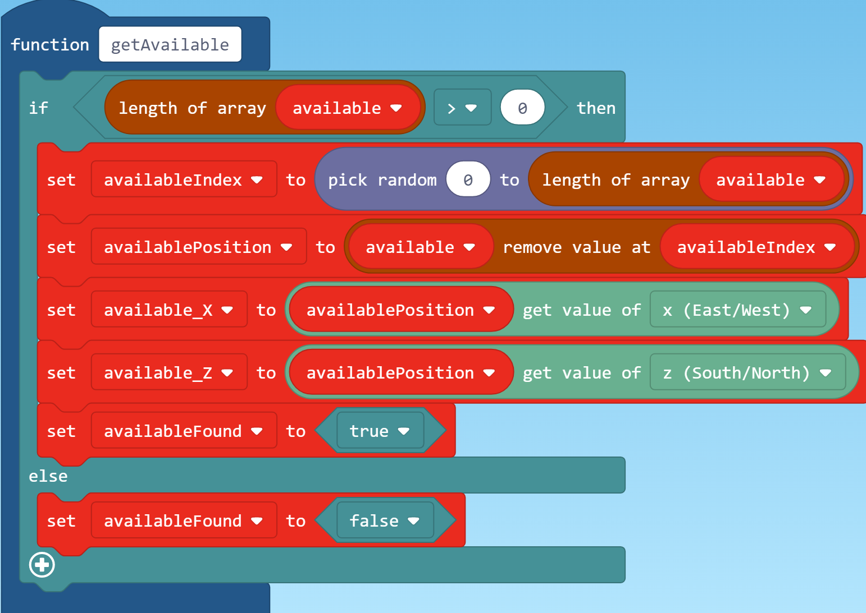Open the available dropdown in pick random block

tap(819, 180)
